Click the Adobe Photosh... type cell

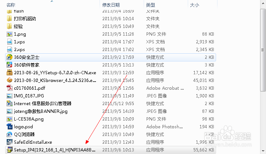point(164,127)
